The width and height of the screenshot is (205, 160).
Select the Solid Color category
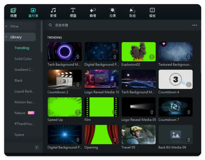point(23,59)
